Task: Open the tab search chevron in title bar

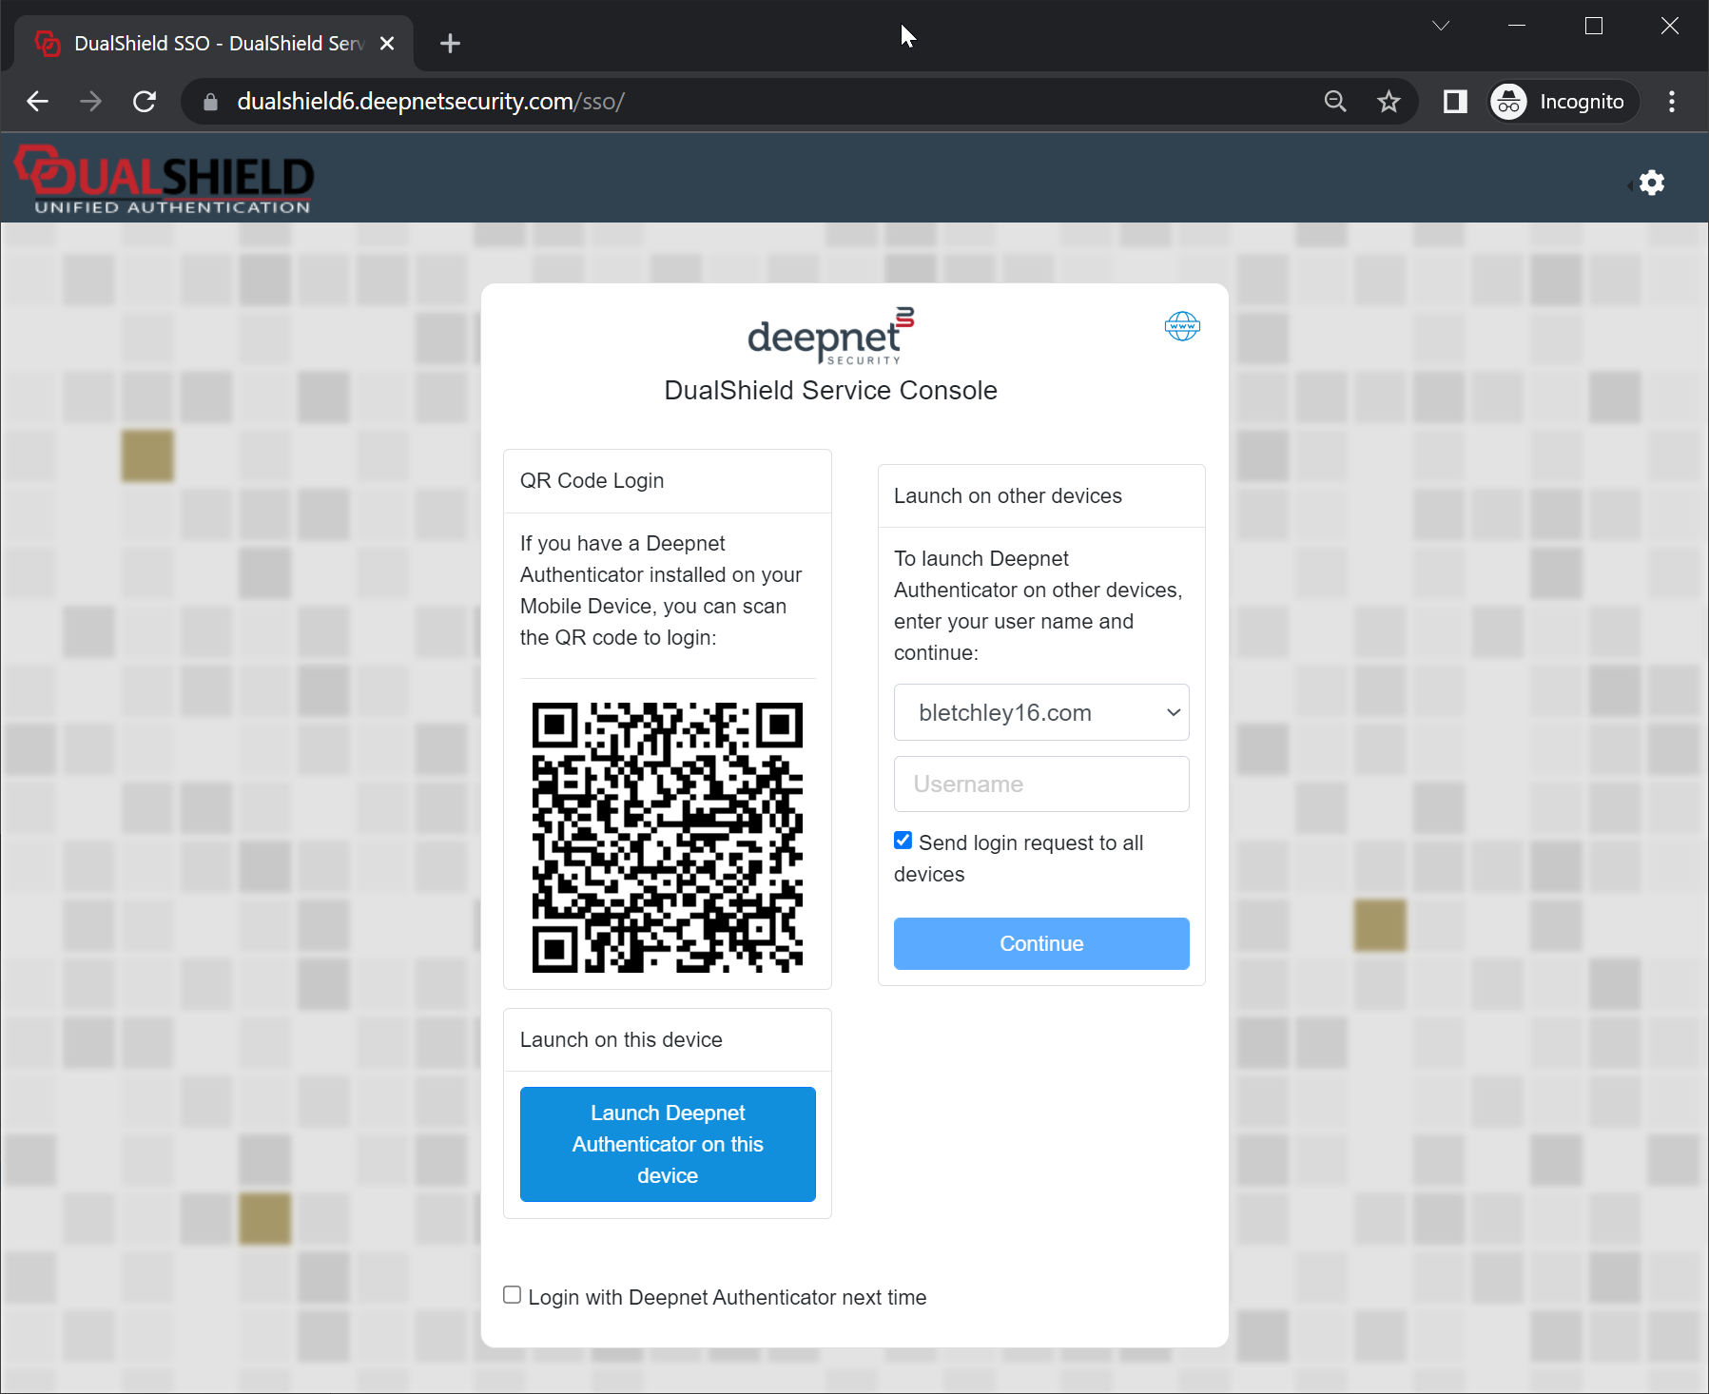Action: (x=1441, y=26)
